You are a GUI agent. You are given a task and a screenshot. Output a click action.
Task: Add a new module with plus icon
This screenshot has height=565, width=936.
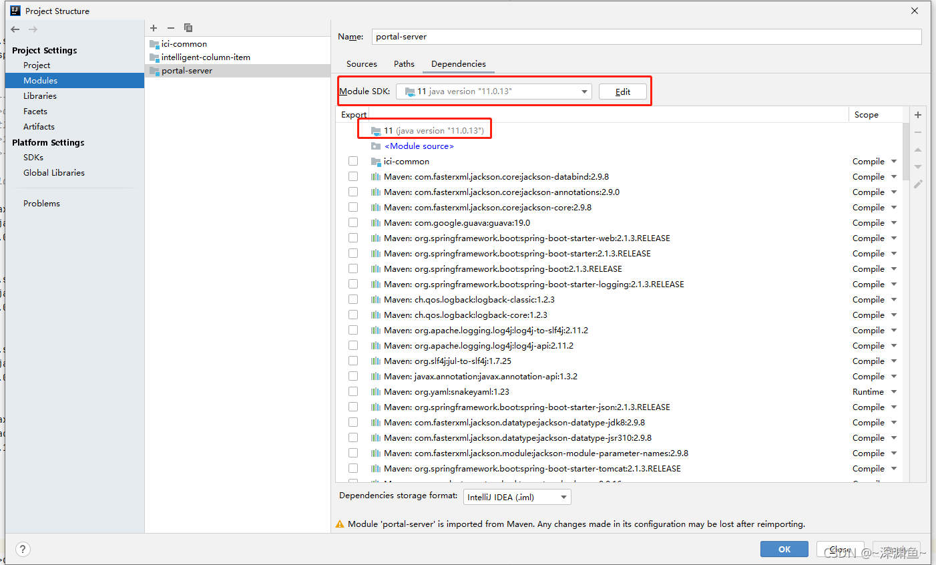pos(154,28)
